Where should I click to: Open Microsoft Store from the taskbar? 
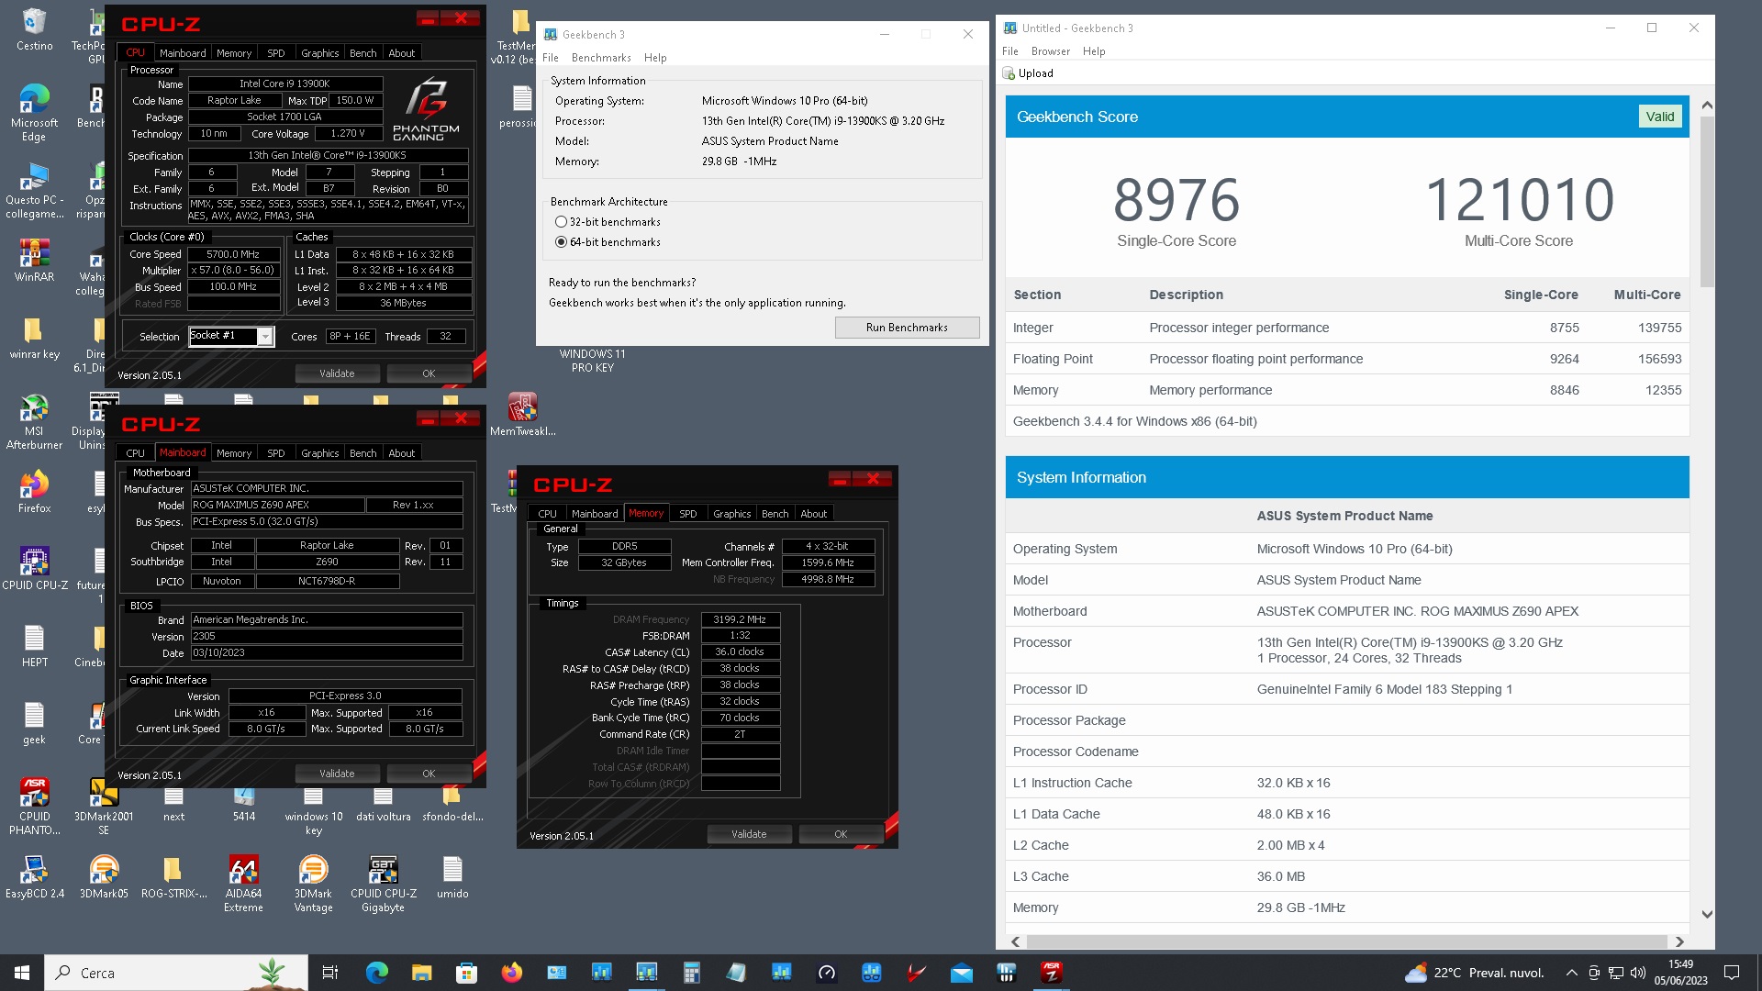pyautogui.click(x=466, y=973)
